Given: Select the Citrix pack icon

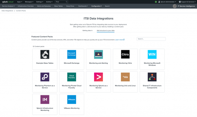Looking at the screenshot, I should (125, 54).
